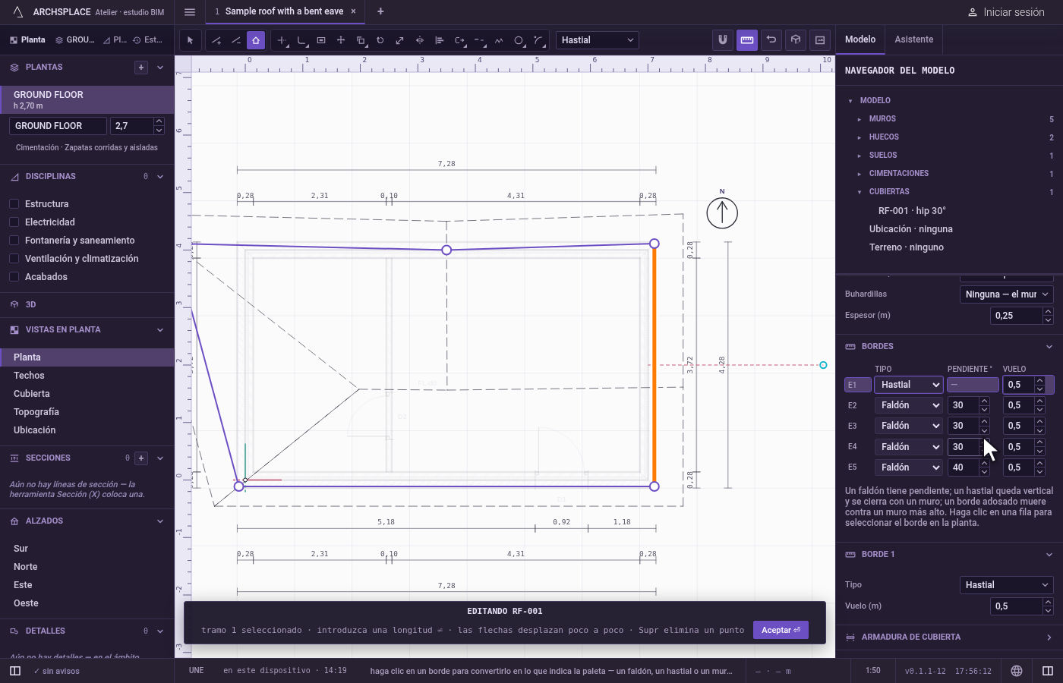Enable the Estructura discipline checkbox
The height and width of the screenshot is (683, 1063).
pos(14,204)
